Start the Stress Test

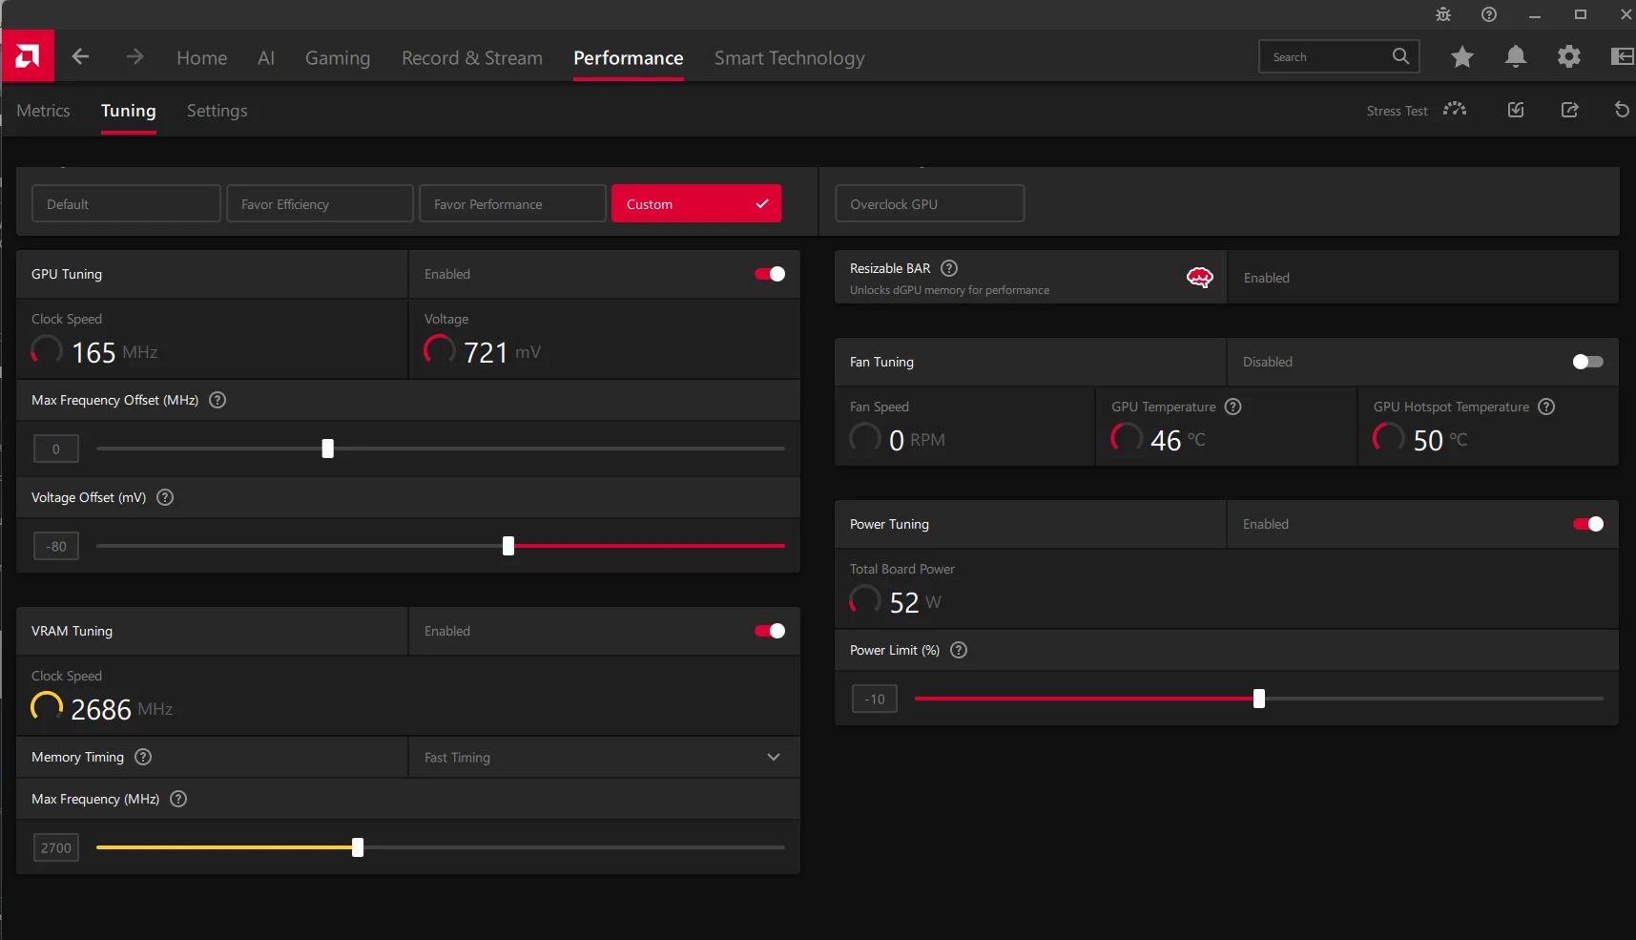(x=1417, y=111)
